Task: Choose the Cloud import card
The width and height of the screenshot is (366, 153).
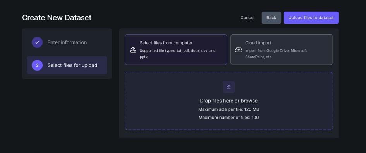Action: tap(282, 49)
